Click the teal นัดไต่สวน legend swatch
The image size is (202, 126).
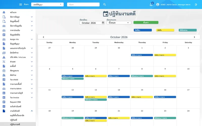pos(188,30)
